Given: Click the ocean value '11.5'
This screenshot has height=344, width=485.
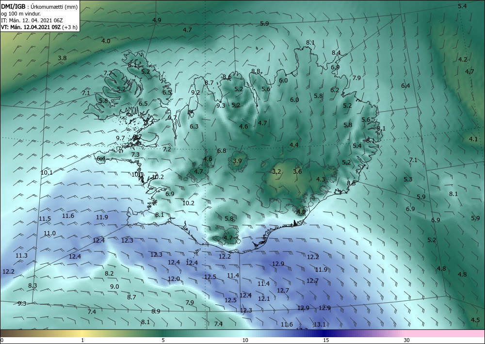Looking at the screenshot, I should pyautogui.click(x=45, y=218).
